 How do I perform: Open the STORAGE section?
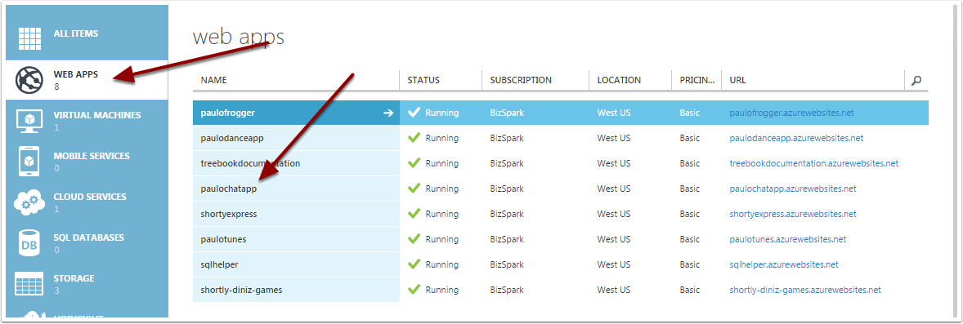tap(74, 278)
